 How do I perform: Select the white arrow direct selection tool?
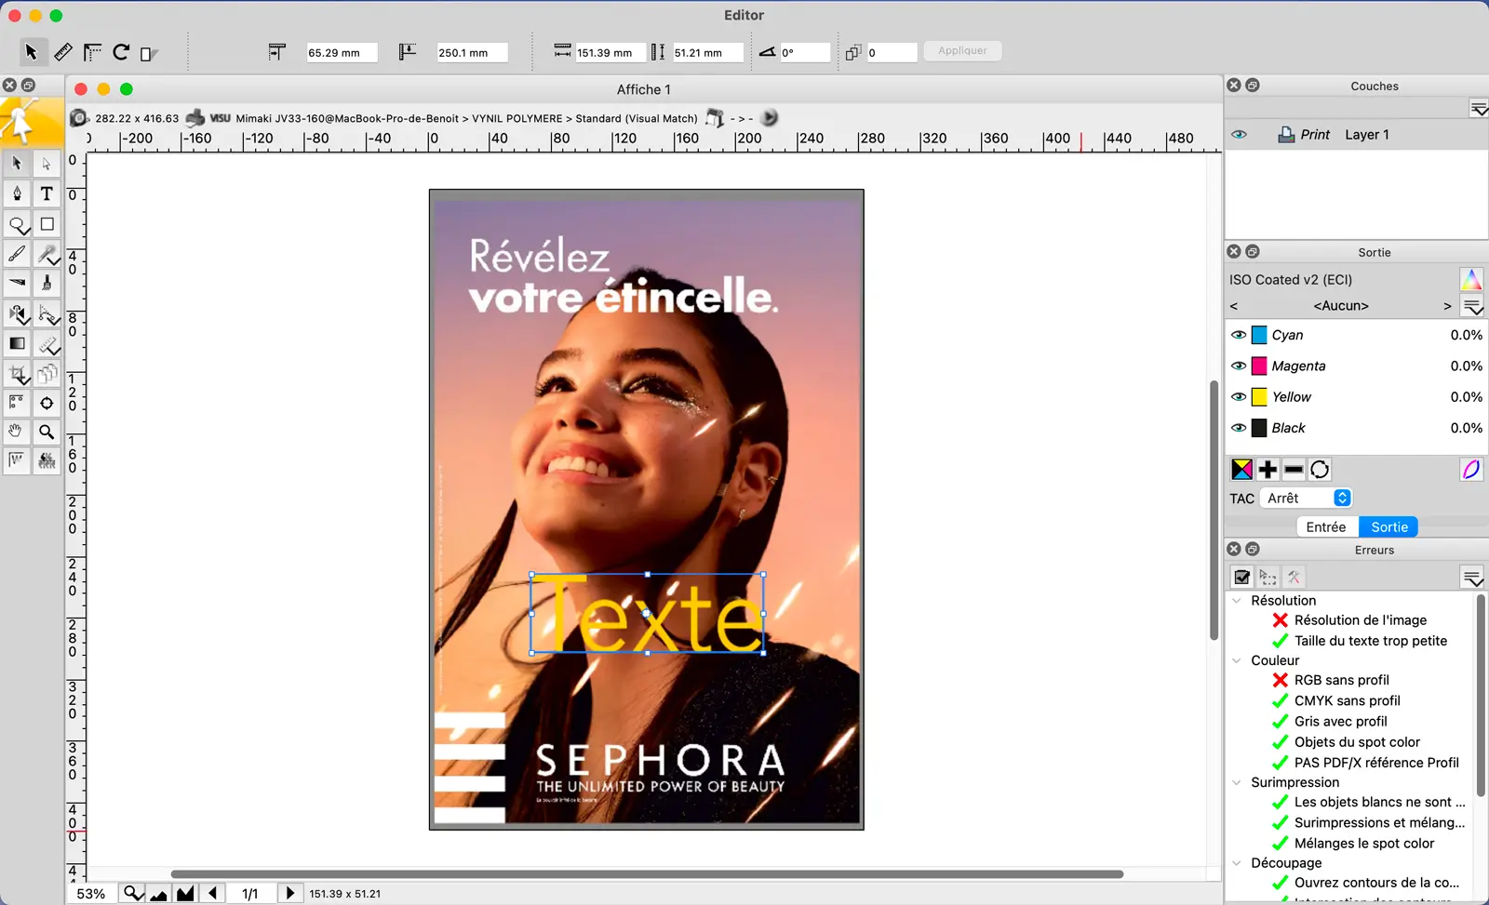47,164
